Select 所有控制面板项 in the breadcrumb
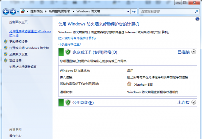The image size is (202, 139). coord(60,11)
